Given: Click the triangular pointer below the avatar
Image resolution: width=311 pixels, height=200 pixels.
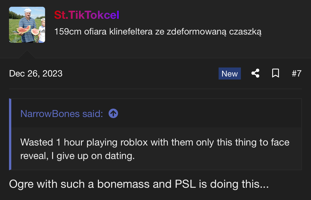Looking at the screenshot, I should (x=27, y=54).
